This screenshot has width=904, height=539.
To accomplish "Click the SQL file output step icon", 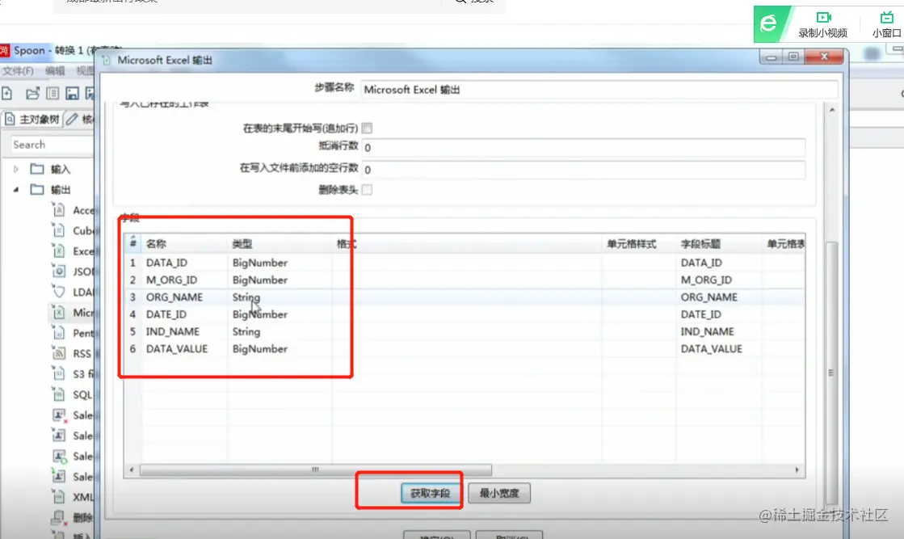I will 58,394.
